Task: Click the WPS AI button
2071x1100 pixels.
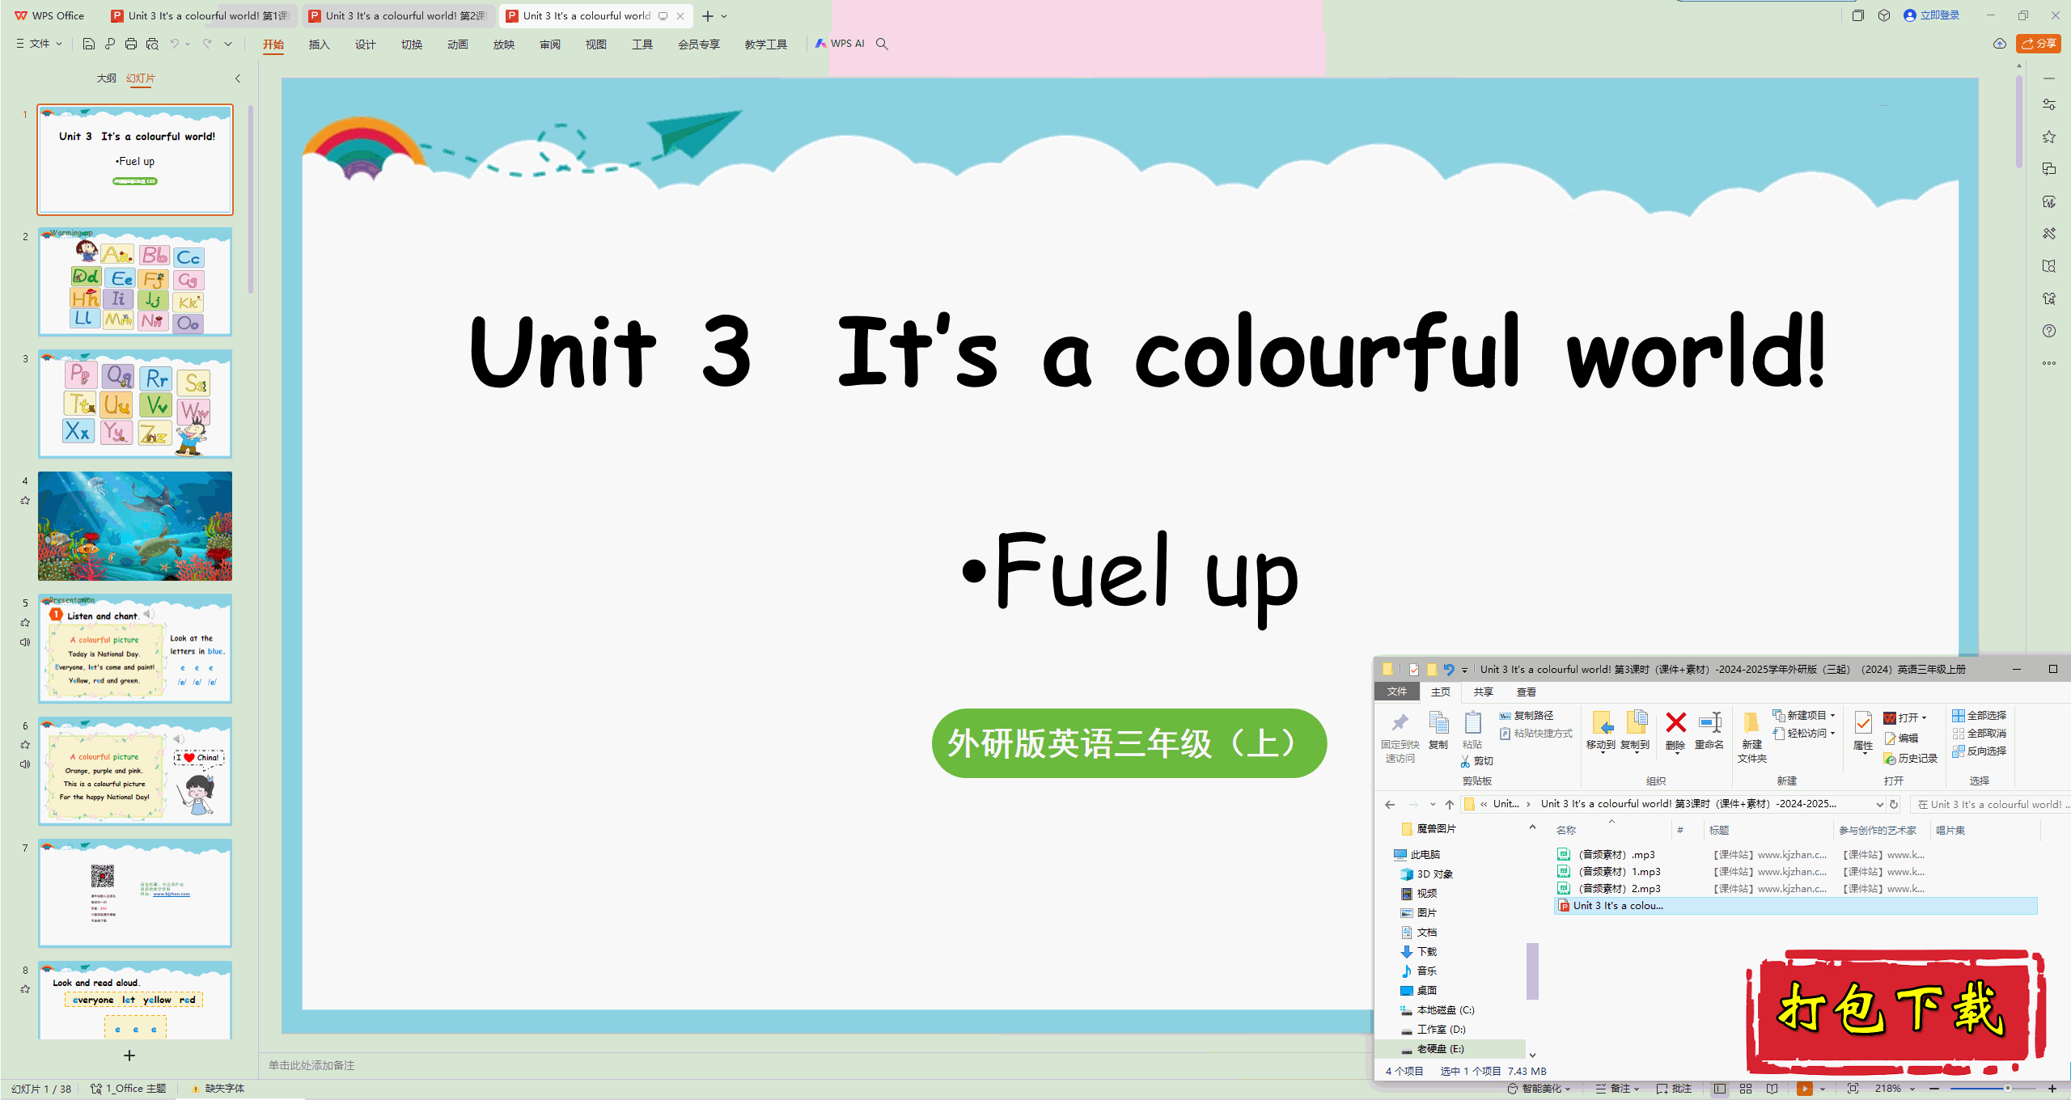Action: [841, 44]
